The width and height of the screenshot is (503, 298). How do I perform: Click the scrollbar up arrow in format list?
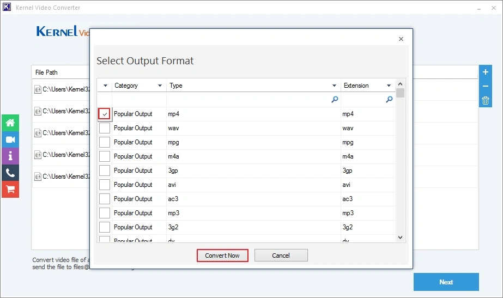[400, 84]
